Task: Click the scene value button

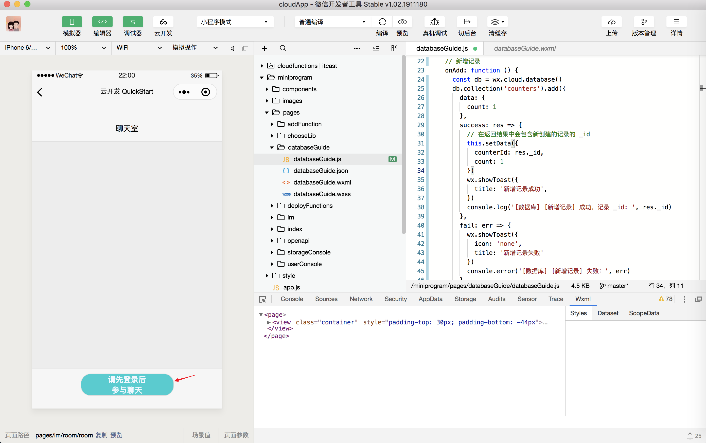Action: pos(201,435)
